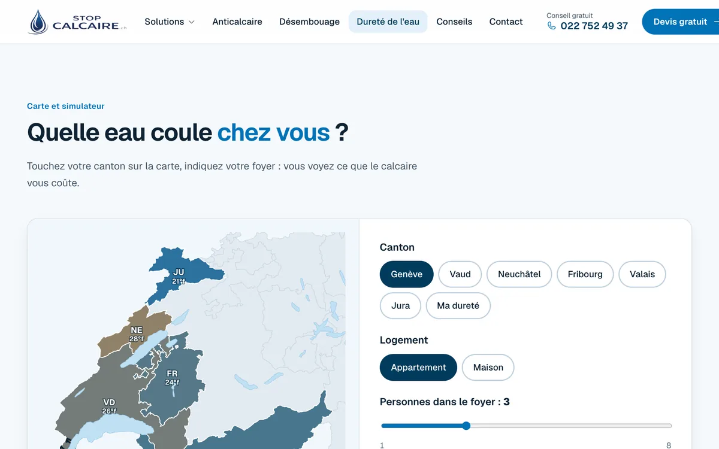This screenshot has height=449, width=719.
Task: Pick the Jura canton
Action: tap(401, 305)
